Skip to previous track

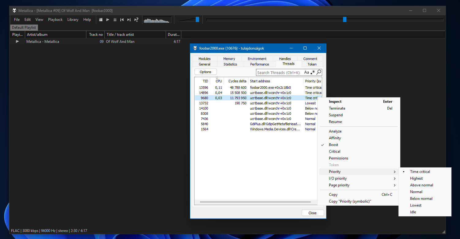122,20
